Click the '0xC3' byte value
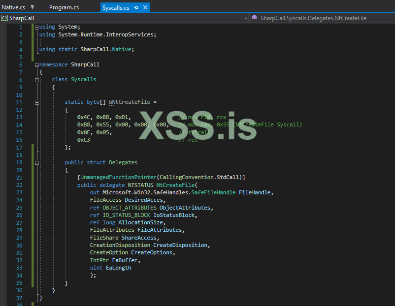The width and height of the screenshot is (395, 306). pos(83,140)
